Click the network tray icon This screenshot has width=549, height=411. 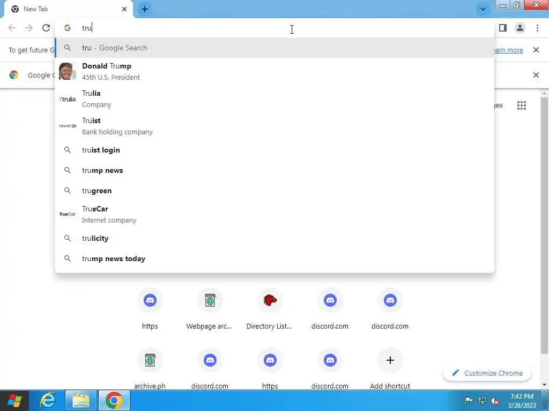pos(482,401)
